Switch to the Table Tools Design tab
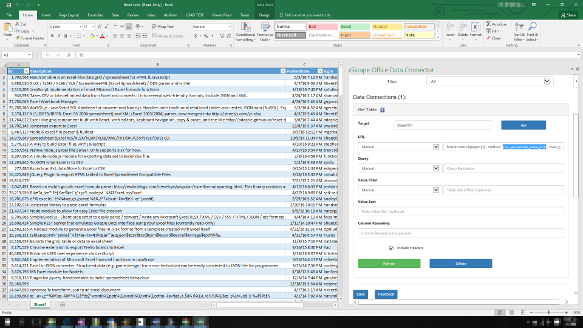583x328 pixels. tap(264, 15)
